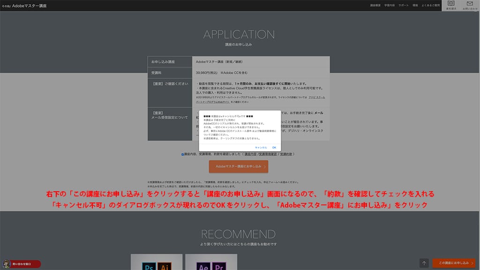The image size is (480, 270).
Task: Click OK in the cancellation warning dialog
Action: tap(274, 148)
